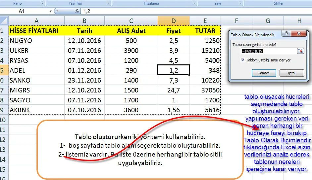Viewport: 312px width, 180px height.
Task: Close the Tablo Olarak Biçimlendir dialog
Action: pyautogui.click(x=298, y=34)
